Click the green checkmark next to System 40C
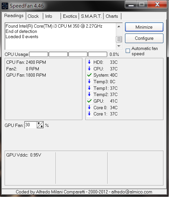 point(89,75)
